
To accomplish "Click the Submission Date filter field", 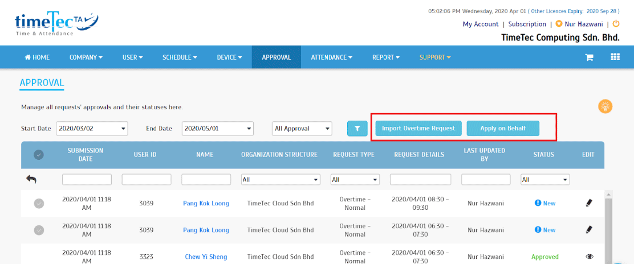I will click(87, 180).
